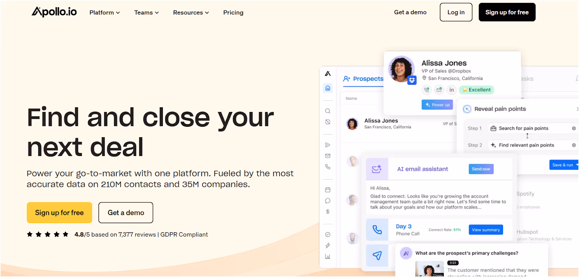Image resolution: width=579 pixels, height=277 pixels.
Task: Click the AI email assistant title
Action: 423,169
